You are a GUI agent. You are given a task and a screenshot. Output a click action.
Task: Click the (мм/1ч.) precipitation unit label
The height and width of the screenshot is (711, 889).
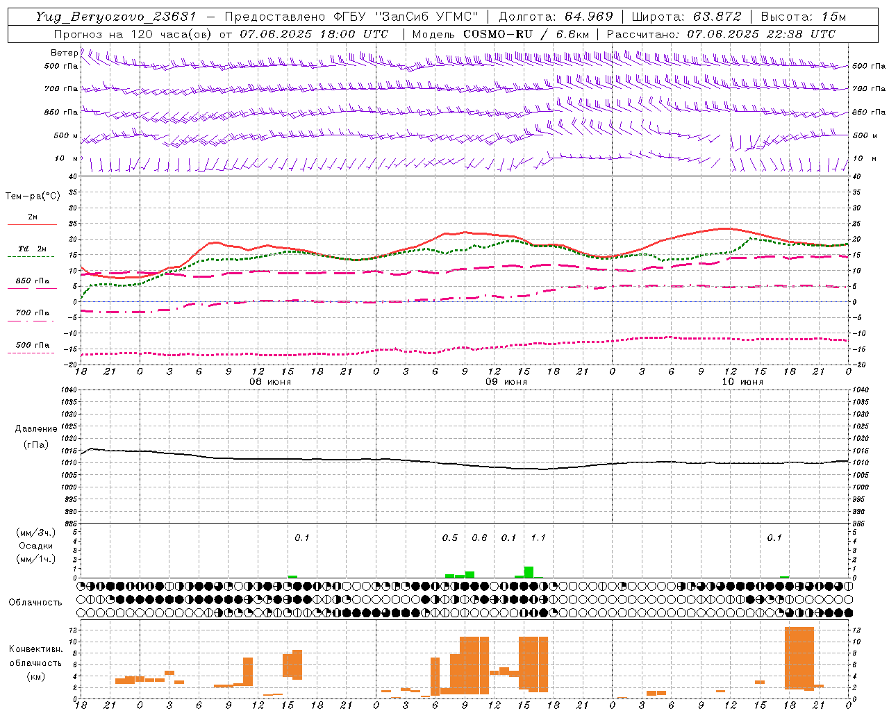(36, 559)
